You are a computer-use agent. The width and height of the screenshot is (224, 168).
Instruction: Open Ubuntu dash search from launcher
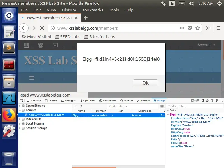(x=9, y=15)
